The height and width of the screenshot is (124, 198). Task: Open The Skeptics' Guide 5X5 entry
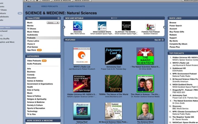[183, 117]
